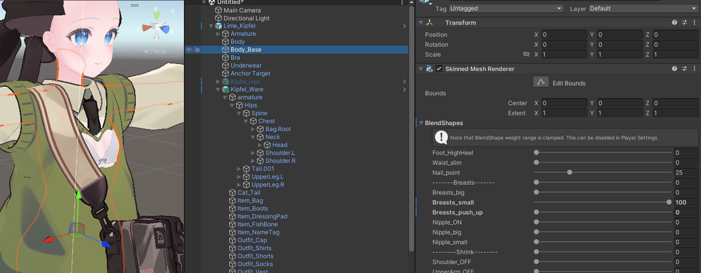Click the scale proportions link icon
The width and height of the screenshot is (701, 273).
click(x=526, y=54)
